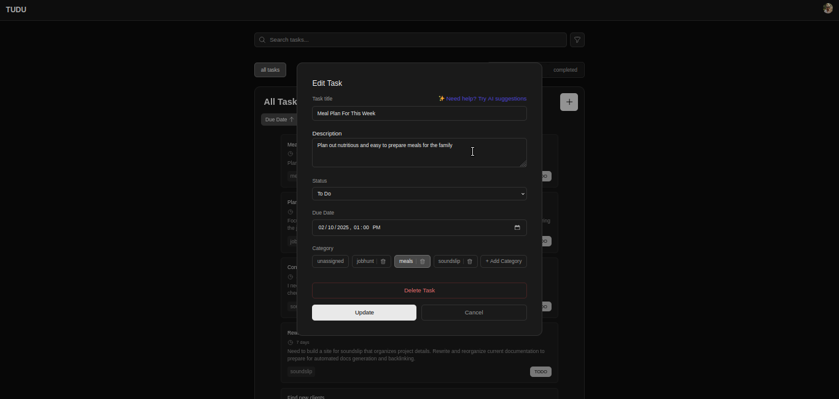Select the unassigned category chip
The height and width of the screenshot is (399, 839).
click(330, 262)
